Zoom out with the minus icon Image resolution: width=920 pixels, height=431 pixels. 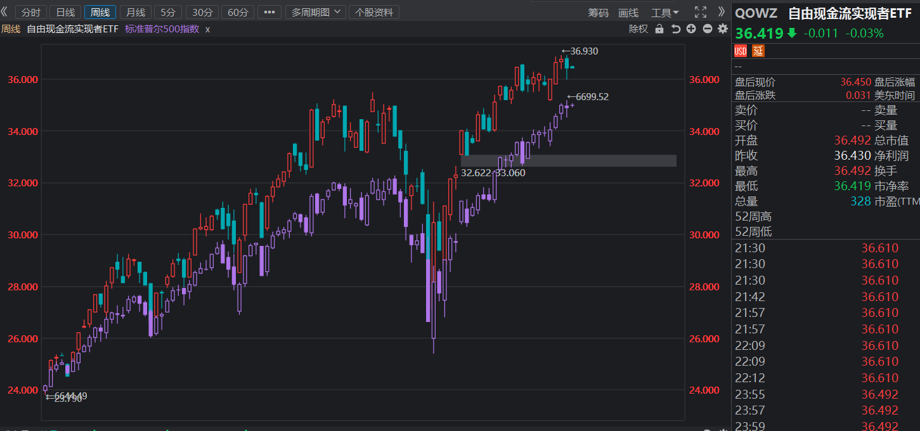pos(707,29)
